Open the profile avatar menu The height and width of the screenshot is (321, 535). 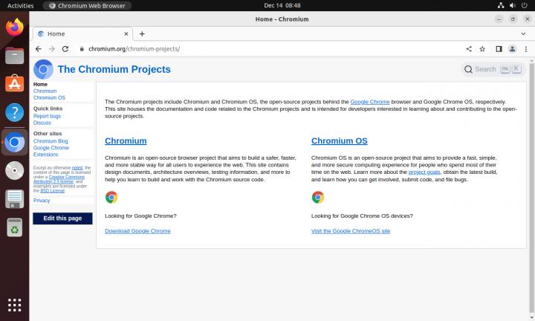click(512, 49)
